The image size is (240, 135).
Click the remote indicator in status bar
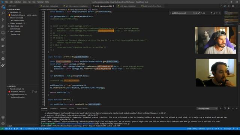click(x=2, y=129)
